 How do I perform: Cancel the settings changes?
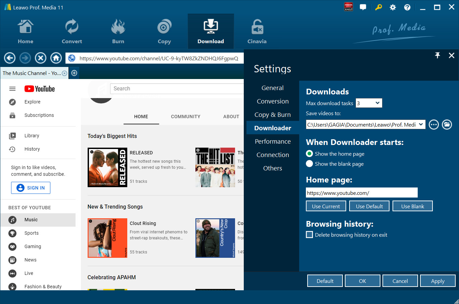(400, 281)
